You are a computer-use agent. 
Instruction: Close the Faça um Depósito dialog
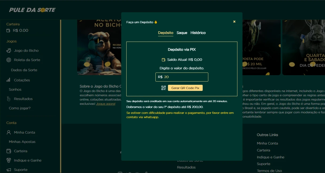pyautogui.click(x=234, y=22)
